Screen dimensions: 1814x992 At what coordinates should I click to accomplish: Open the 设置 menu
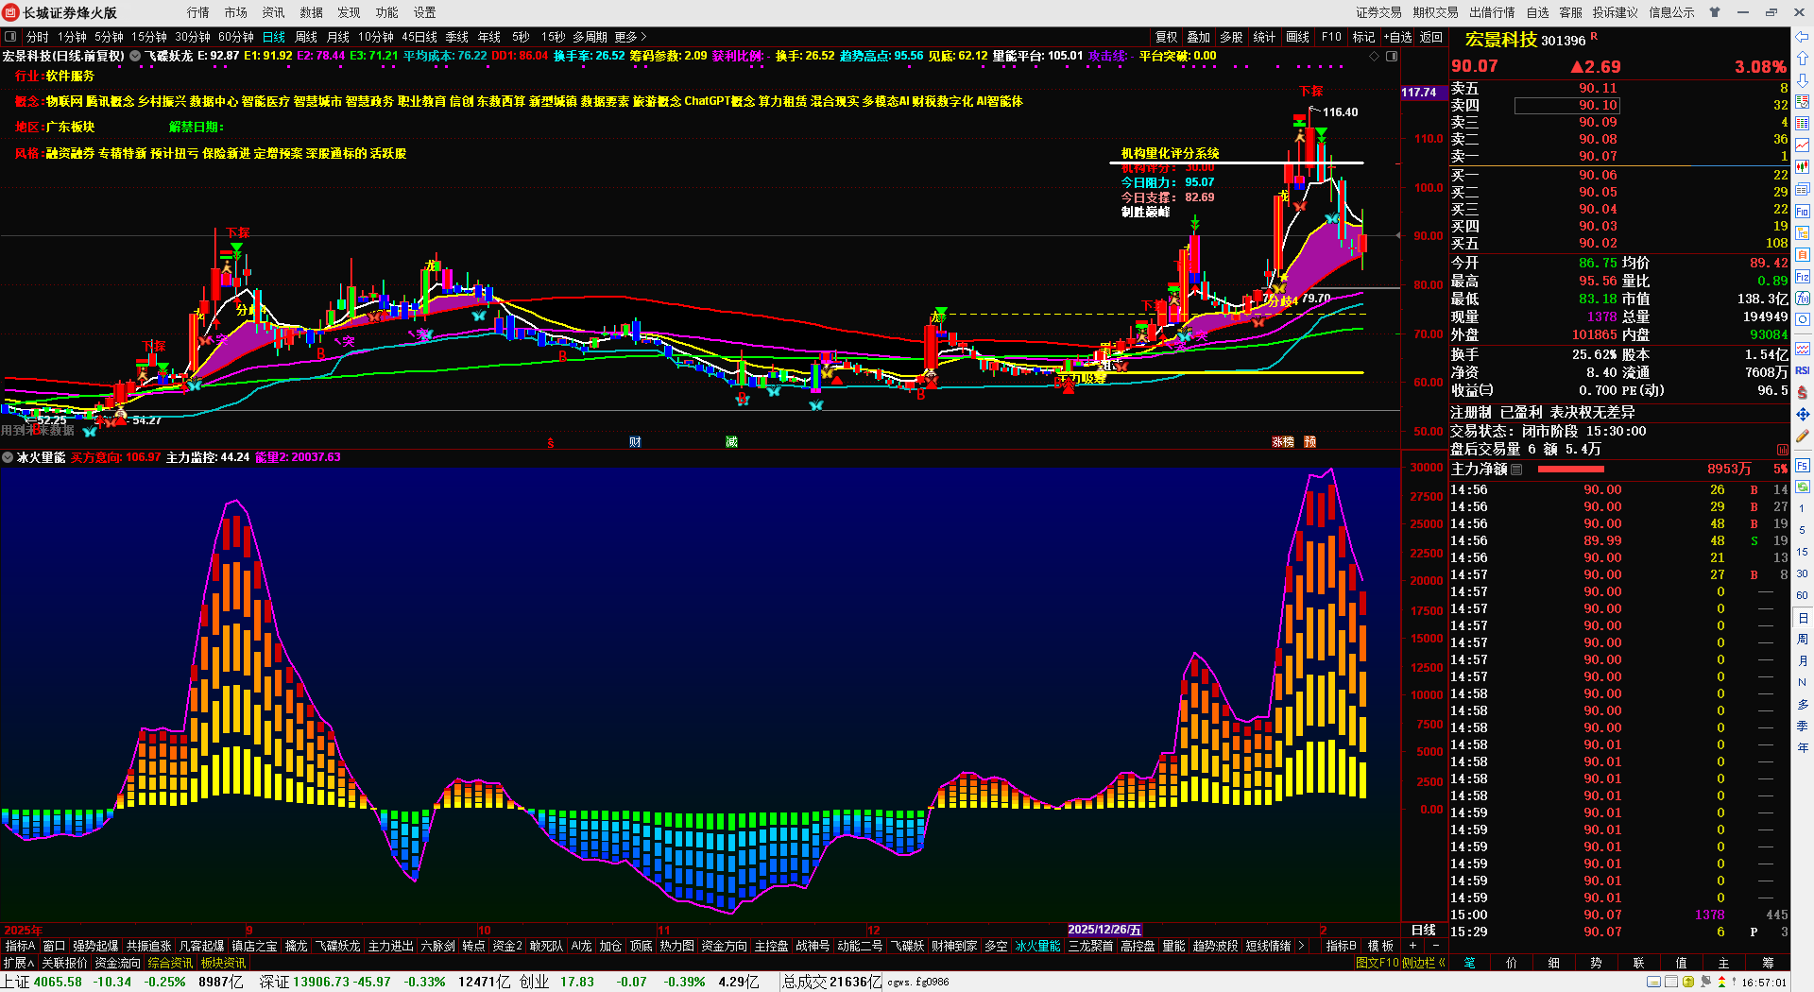pyautogui.click(x=425, y=12)
